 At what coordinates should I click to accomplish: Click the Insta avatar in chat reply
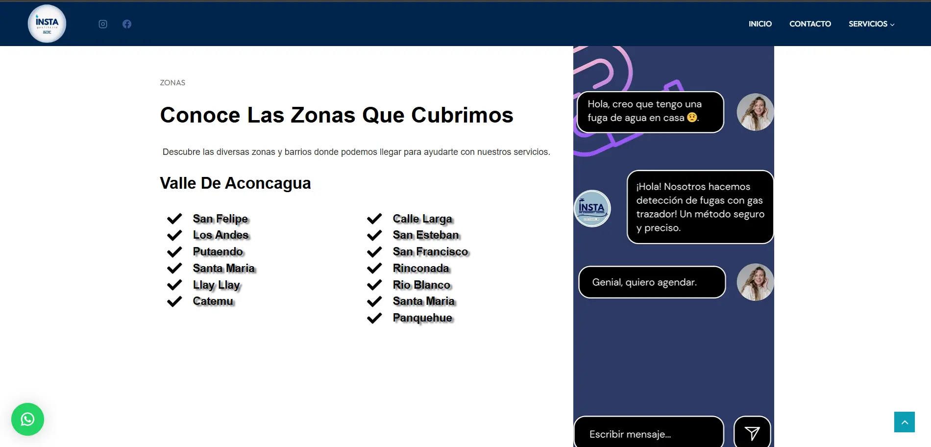pos(592,208)
